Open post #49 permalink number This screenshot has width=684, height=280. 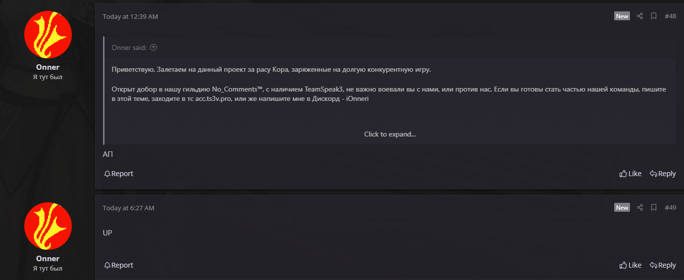pos(670,208)
